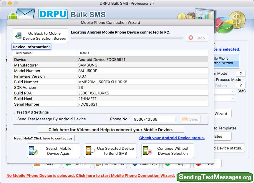This screenshot has width=254, height=183.
Task: Click the back-arrow phone icon
Action: (18, 36)
